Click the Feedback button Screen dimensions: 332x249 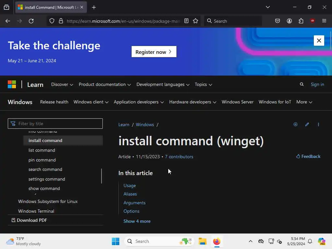(308, 156)
